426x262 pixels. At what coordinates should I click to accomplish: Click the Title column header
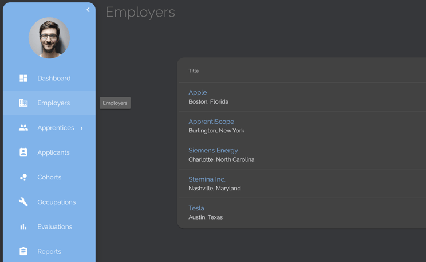click(194, 71)
